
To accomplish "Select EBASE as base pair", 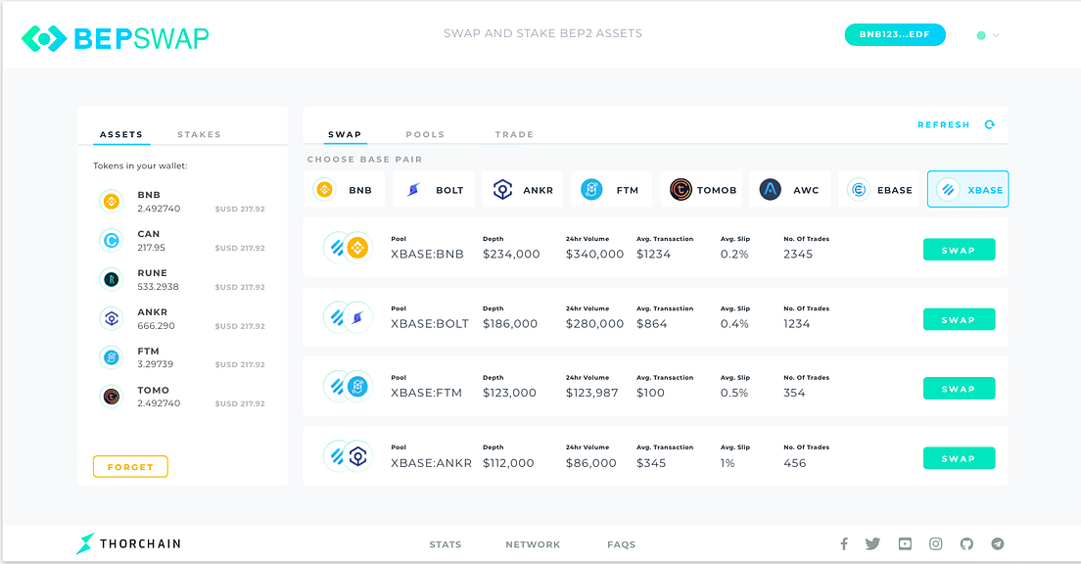I will point(879,189).
